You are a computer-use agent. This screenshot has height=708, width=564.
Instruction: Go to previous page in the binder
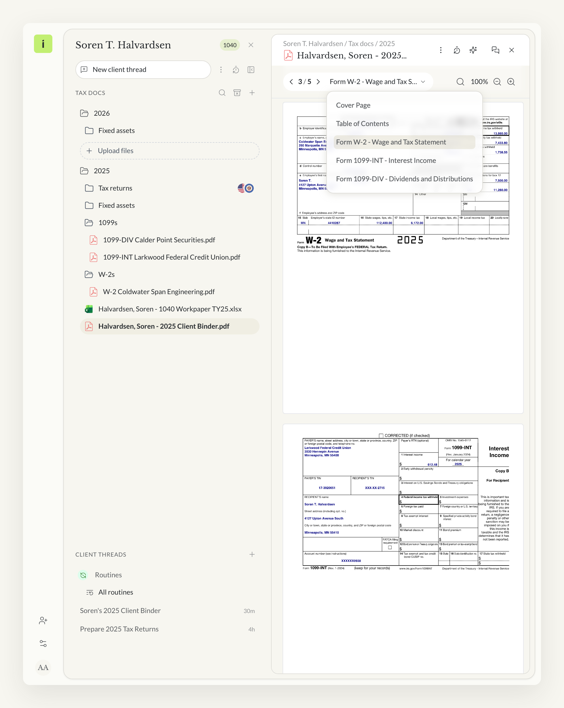click(291, 82)
